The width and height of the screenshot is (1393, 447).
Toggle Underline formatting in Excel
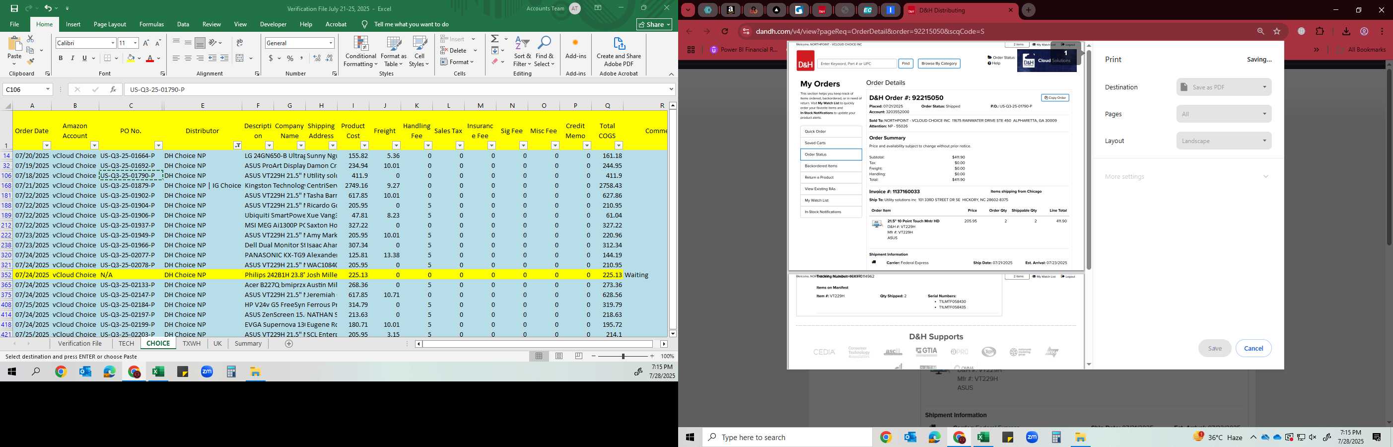click(85, 58)
